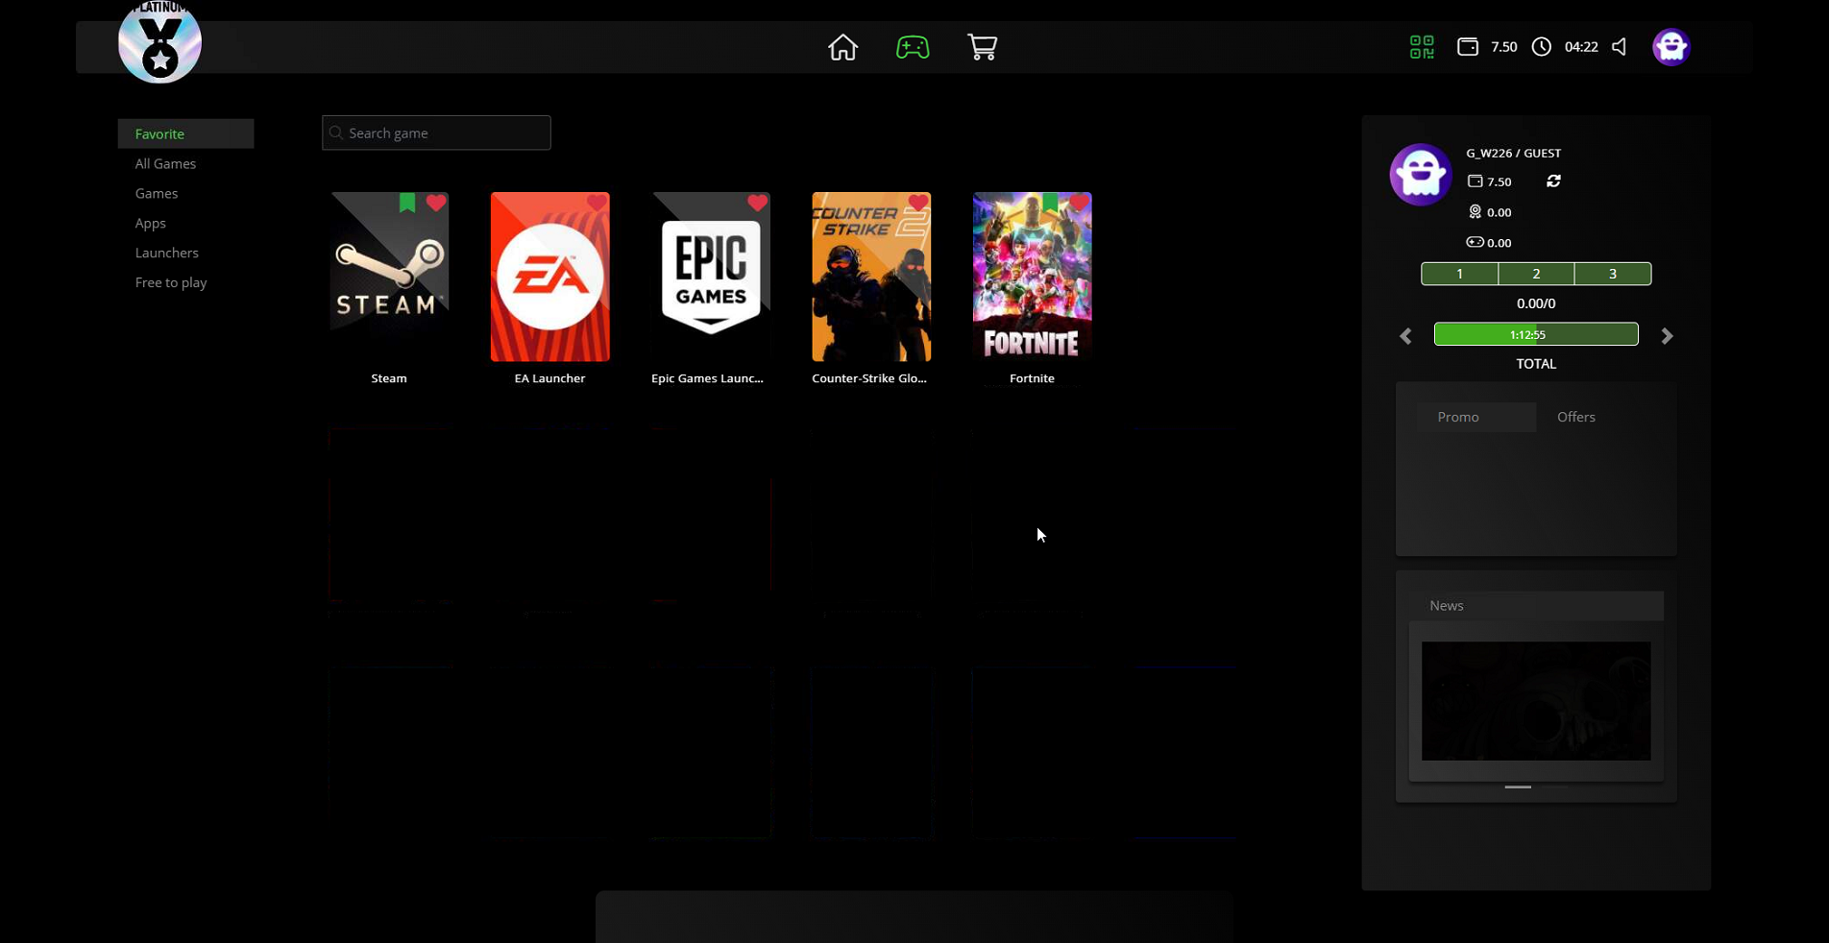Remove Epic Games Launcher from favorites heart

click(x=757, y=204)
